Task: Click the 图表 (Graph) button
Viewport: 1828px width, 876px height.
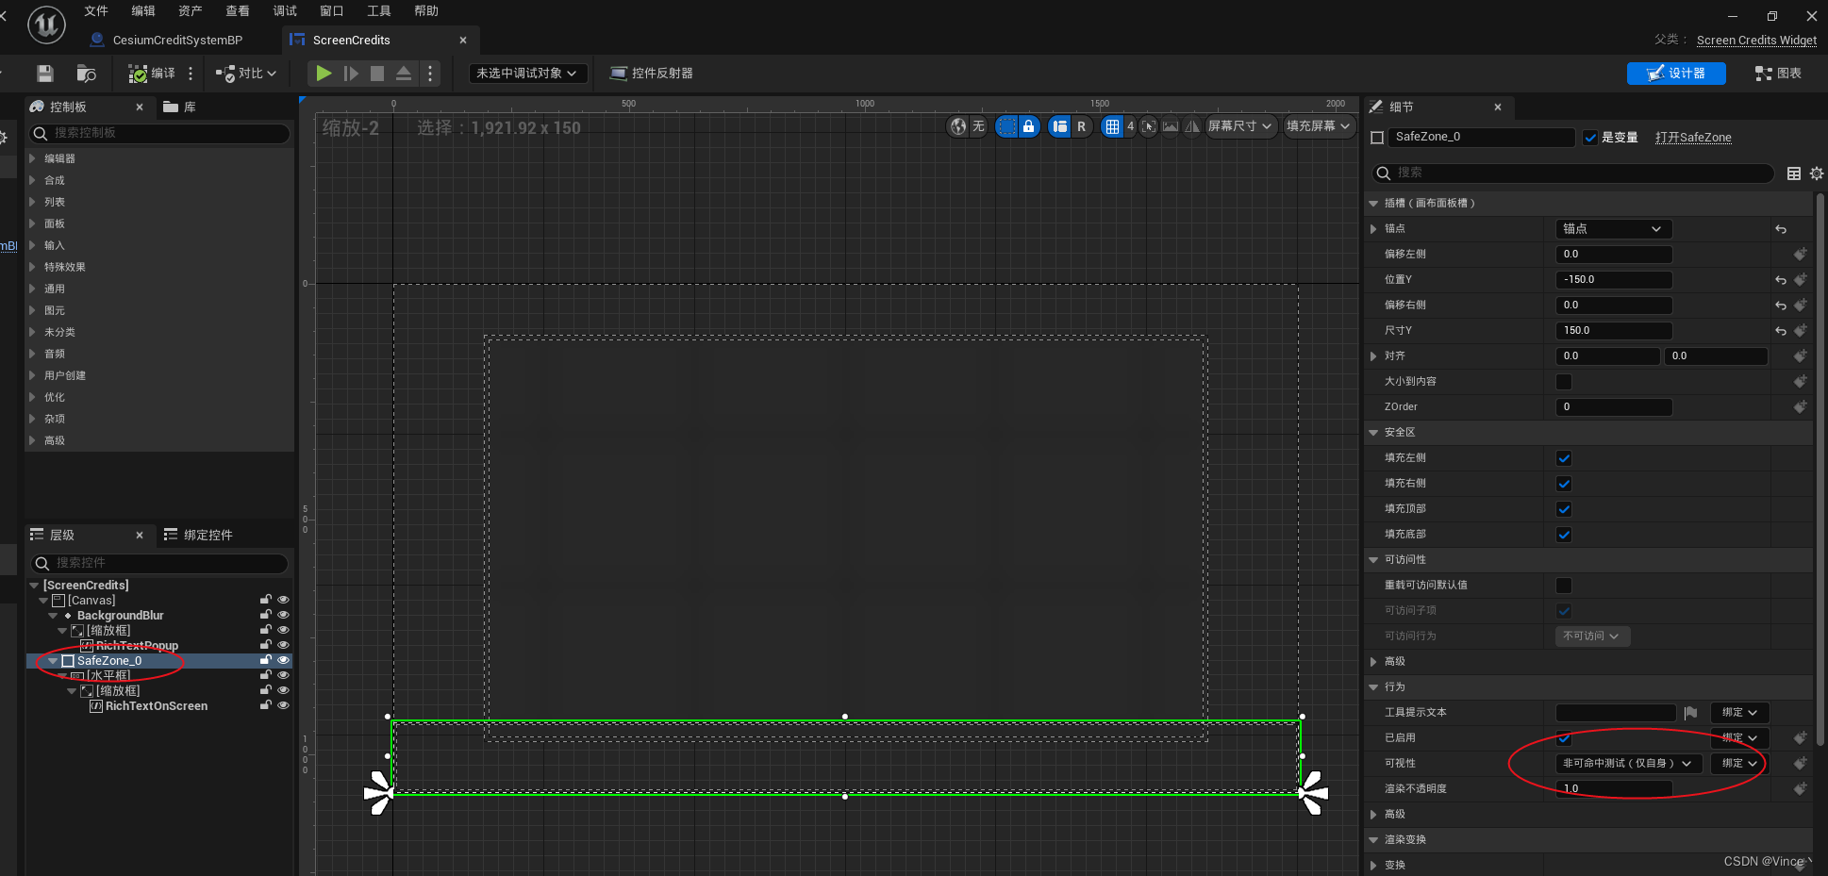Action: tap(1779, 73)
